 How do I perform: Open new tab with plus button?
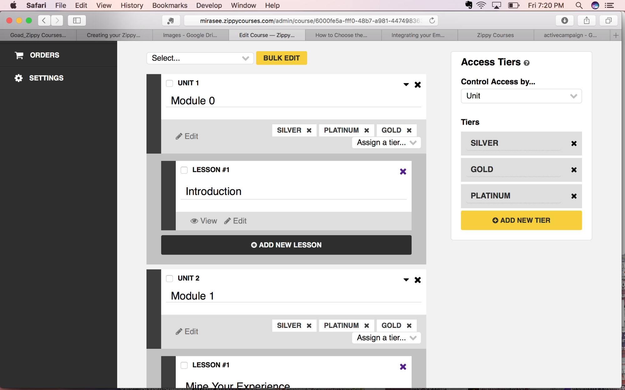pos(616,35)
